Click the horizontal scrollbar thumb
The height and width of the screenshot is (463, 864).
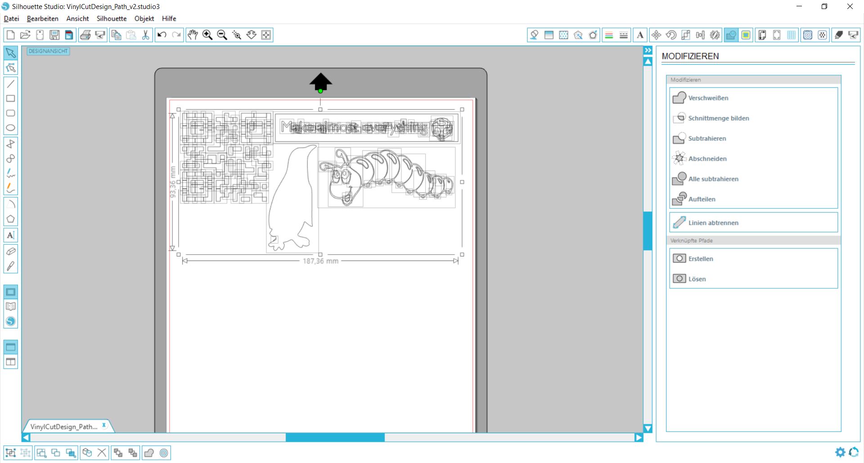335,437
